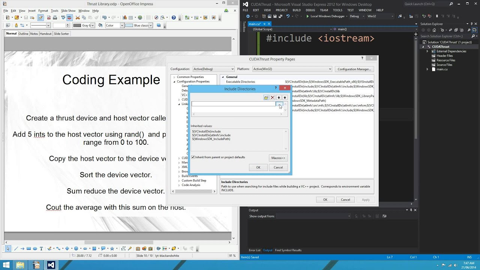Screen dimensions: 480x270
Task: Expand Common Properties tree node
Action: coord(174,77)
